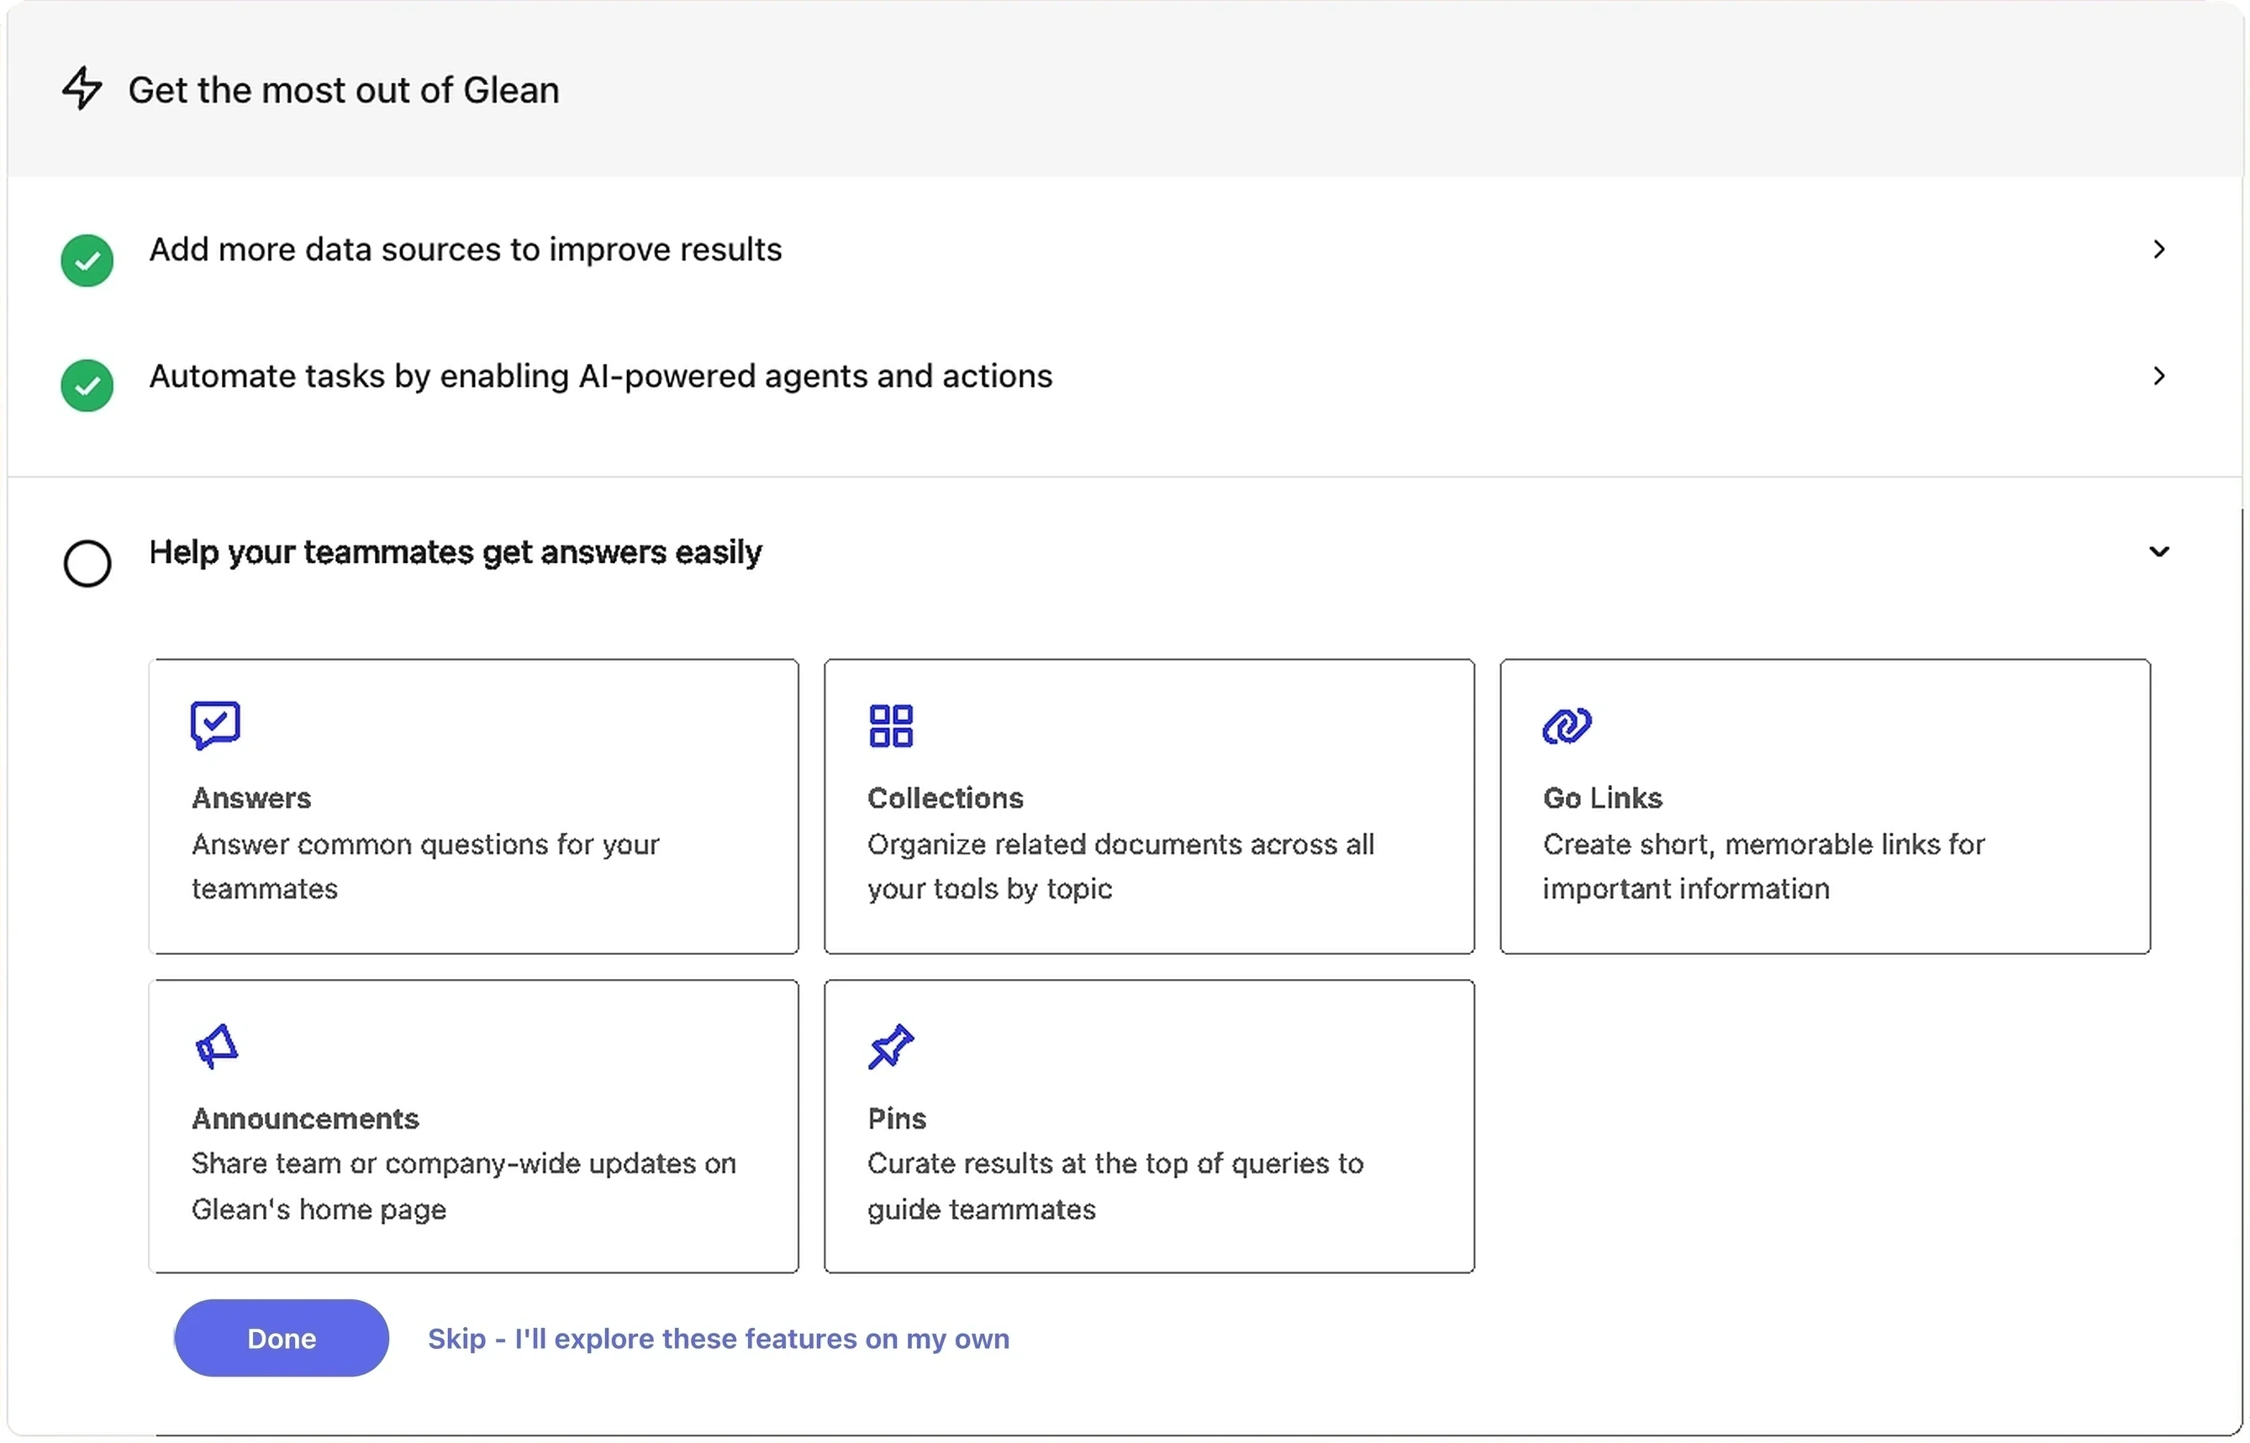Image resolution: width=2250 pixels, height=1443 pixels.
Task: Click 'Get the most out of Glean' title
Action: tap(344, 90)
